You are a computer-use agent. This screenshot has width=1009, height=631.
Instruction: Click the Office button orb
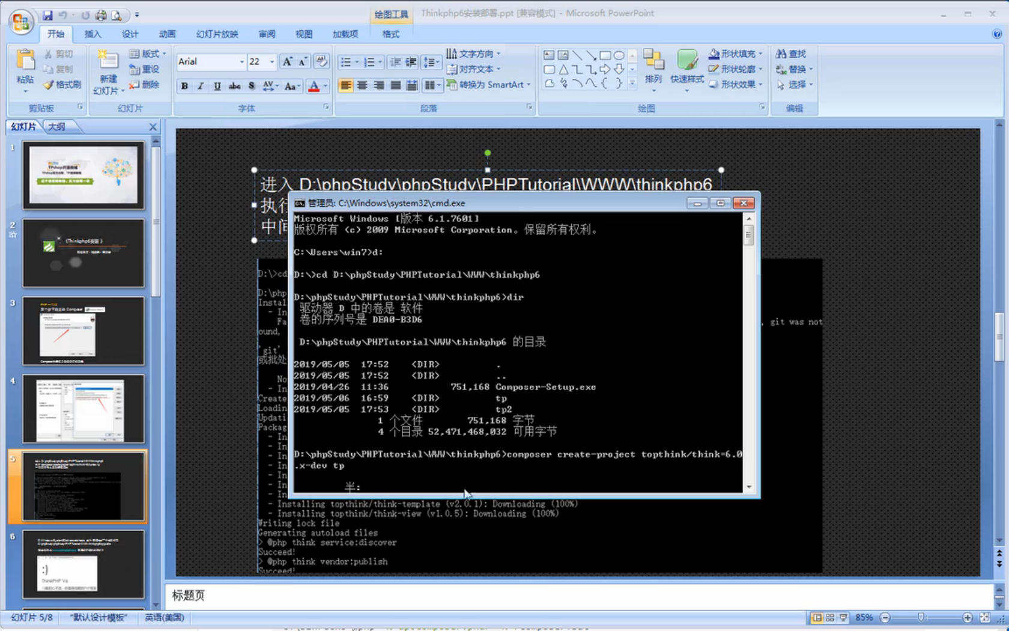tap(21, 22)
